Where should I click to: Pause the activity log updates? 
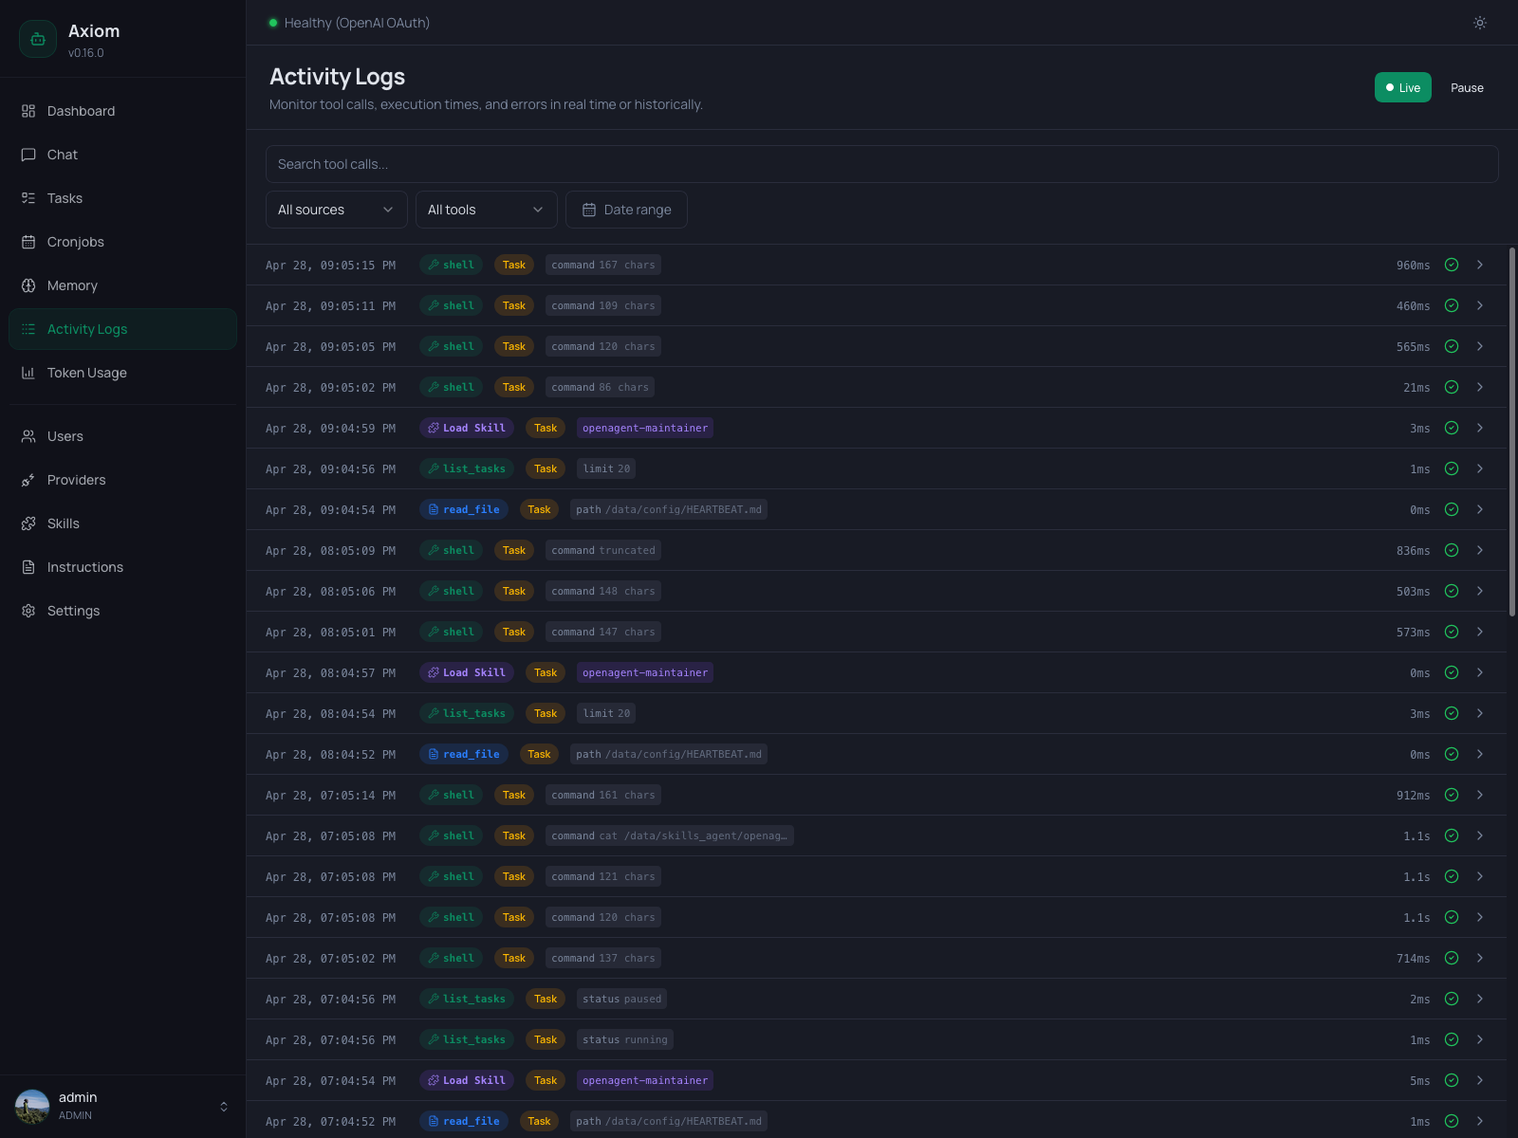[1466, 87]
